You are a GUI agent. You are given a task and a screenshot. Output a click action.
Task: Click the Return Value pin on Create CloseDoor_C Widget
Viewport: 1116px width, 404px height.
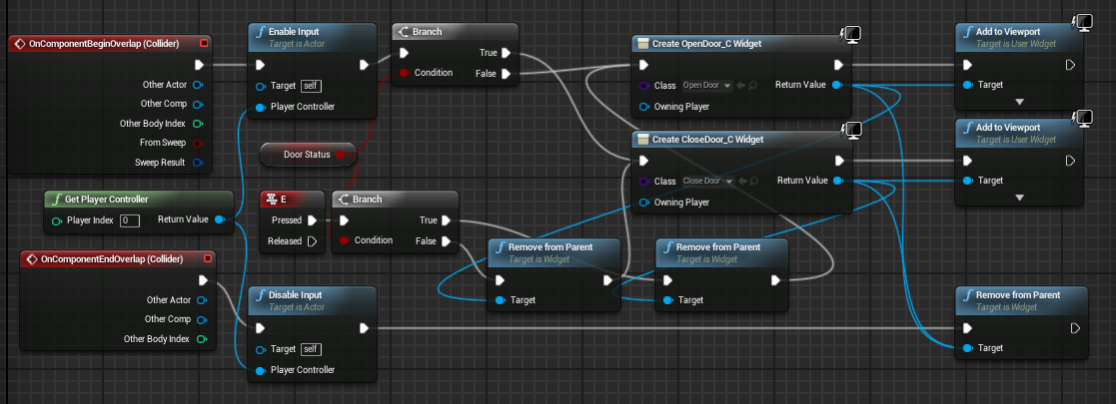tap(837, 181)
